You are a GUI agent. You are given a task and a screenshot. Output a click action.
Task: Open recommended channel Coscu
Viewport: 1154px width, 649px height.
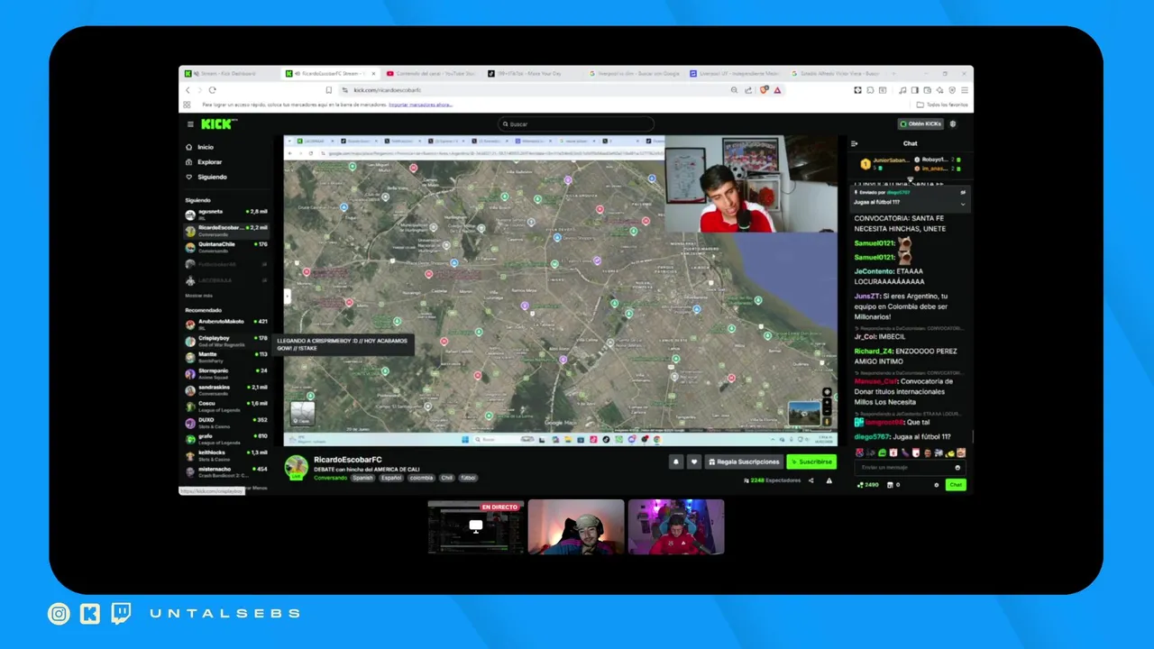[227, 406]
